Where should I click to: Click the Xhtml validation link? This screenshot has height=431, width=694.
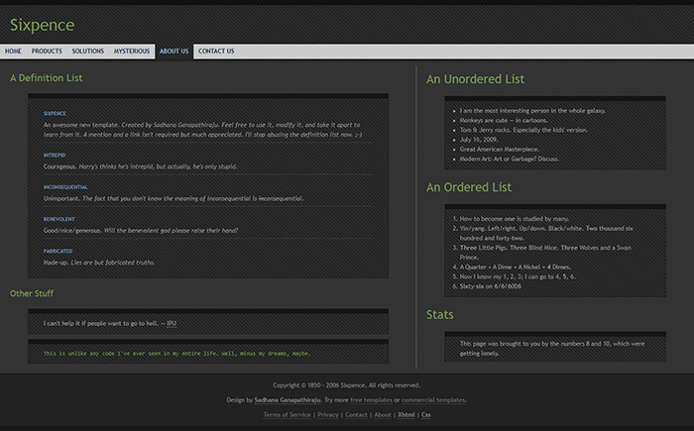pos(405,414)
